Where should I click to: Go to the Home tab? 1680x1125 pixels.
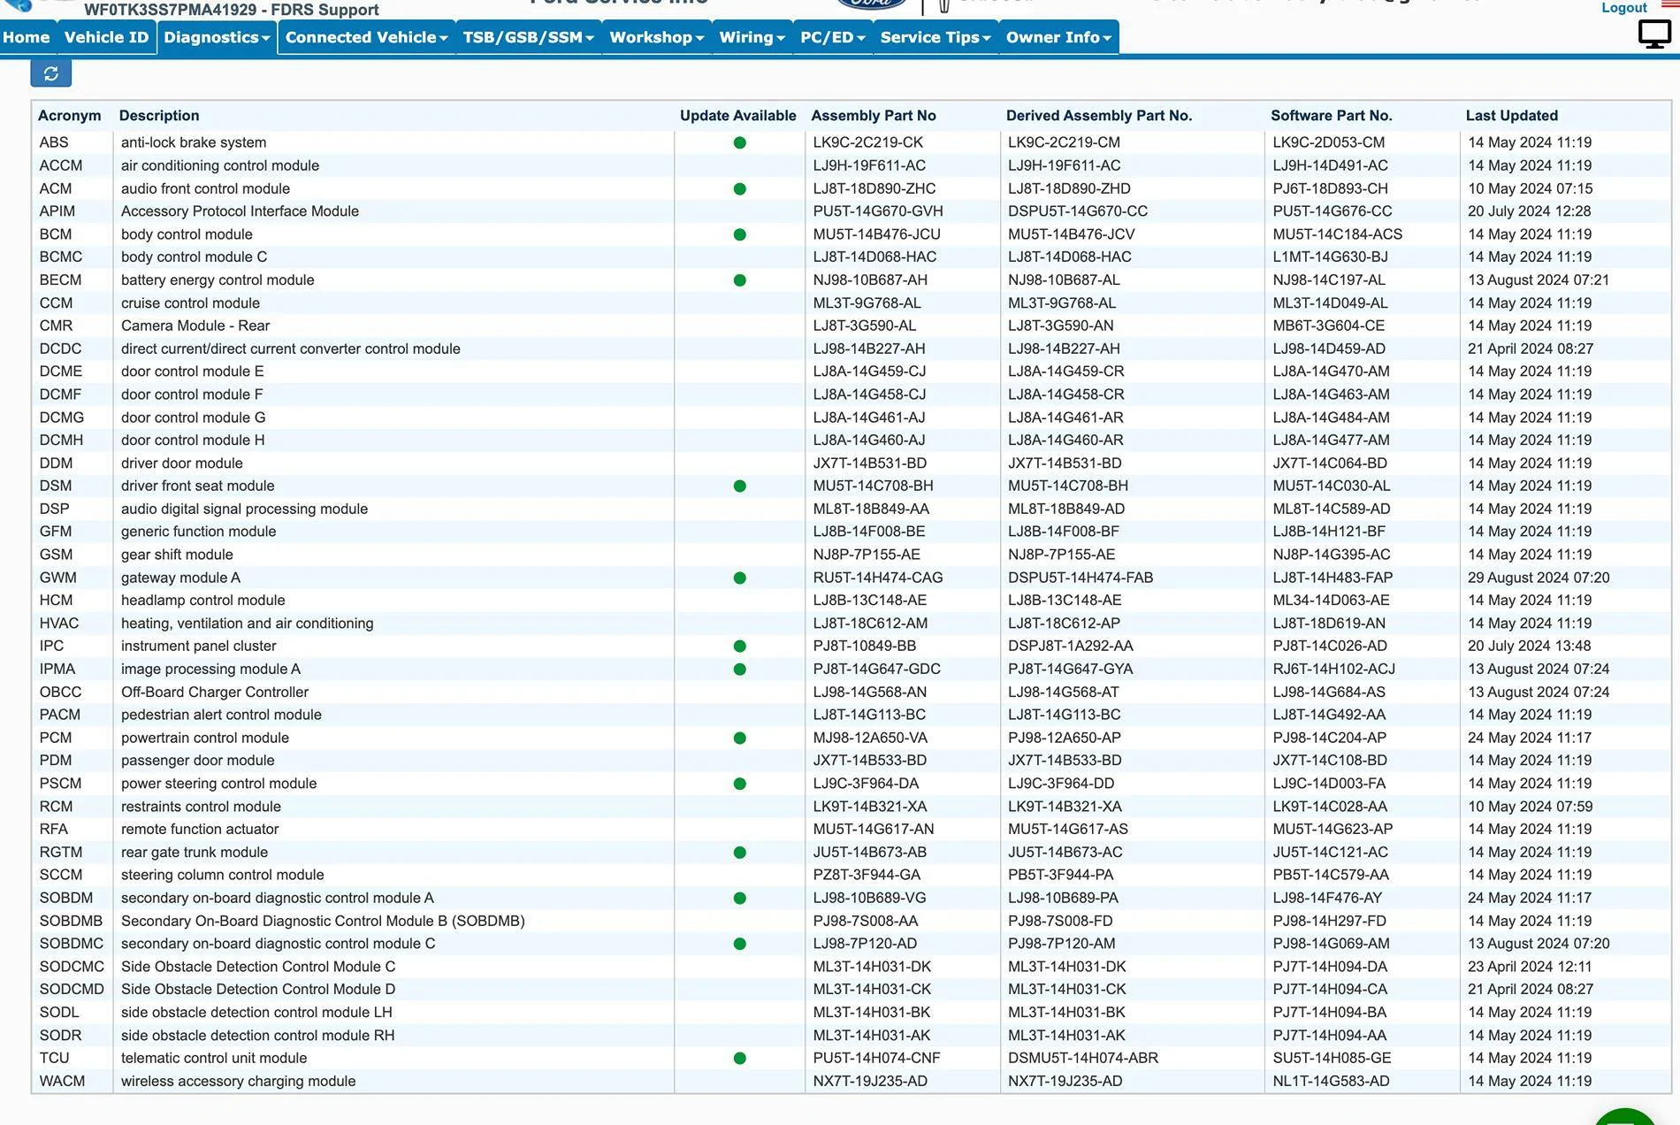click(x=27, y=37)
